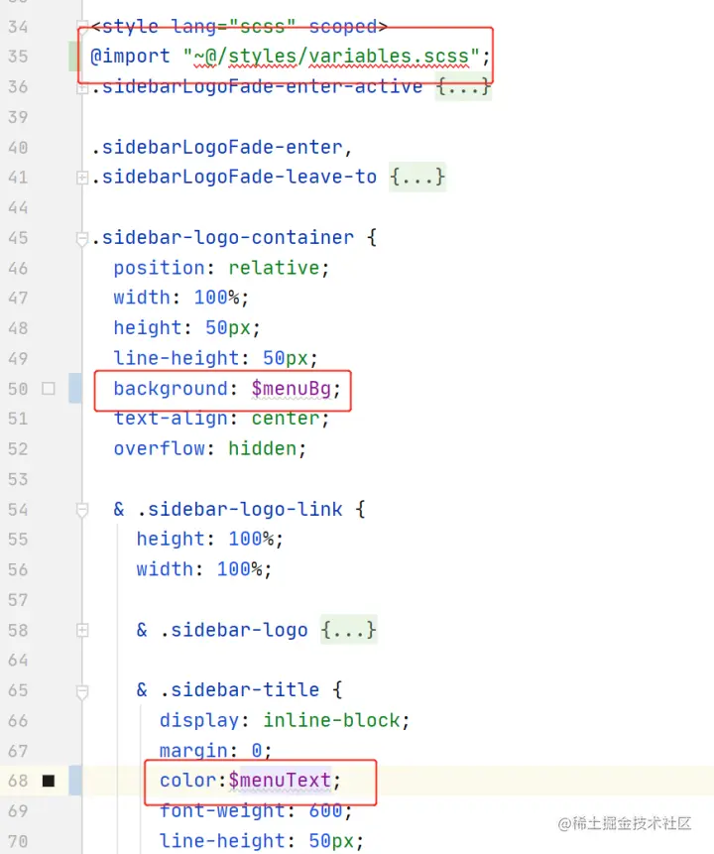The image size is (714, 854).
Task: Open the black color swatch on line 68
Action: click(x=49, y=781)
